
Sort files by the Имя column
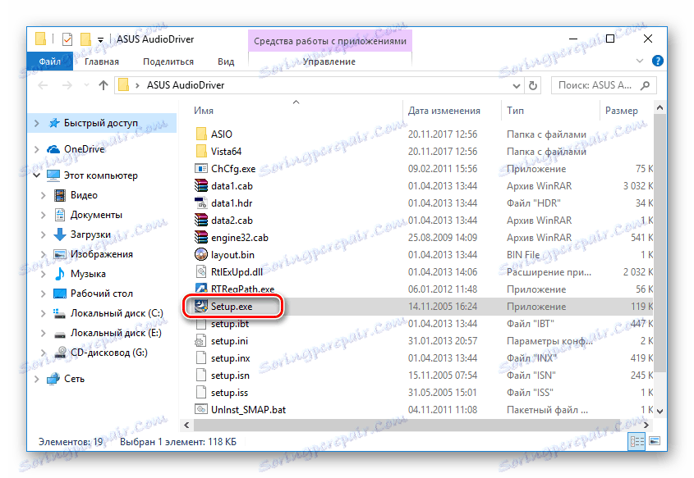coord(204,111)
